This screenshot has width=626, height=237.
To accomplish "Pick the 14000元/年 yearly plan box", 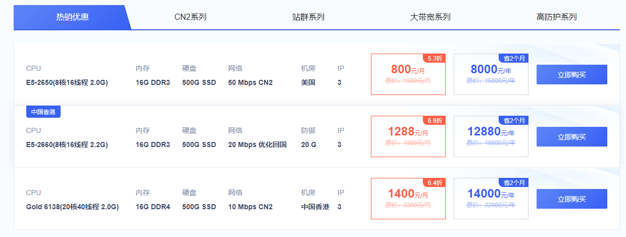I will click(x=491, y=199).
